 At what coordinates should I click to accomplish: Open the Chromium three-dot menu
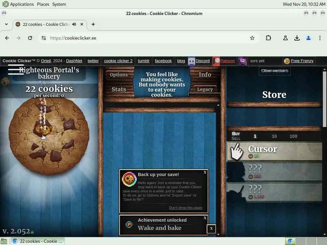click(320, 38)
